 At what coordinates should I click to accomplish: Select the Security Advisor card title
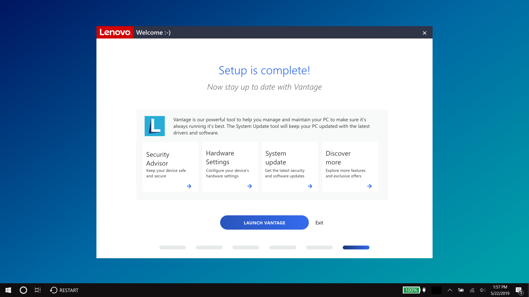158,159
